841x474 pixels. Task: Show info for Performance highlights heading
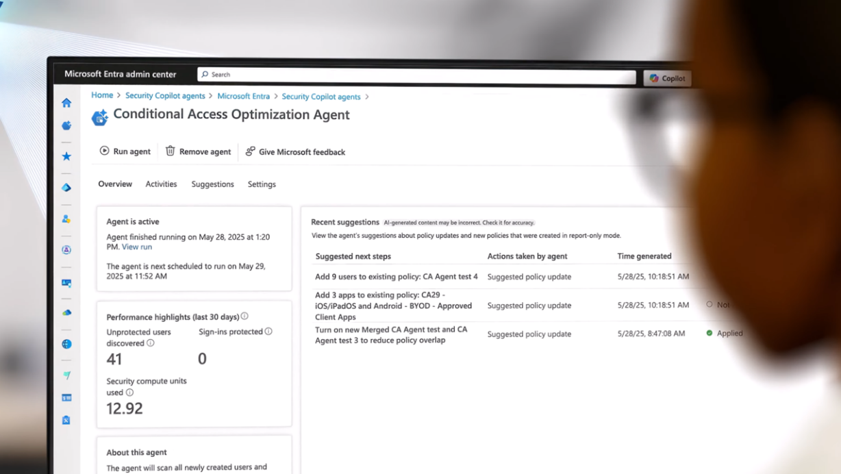point(244,316)
